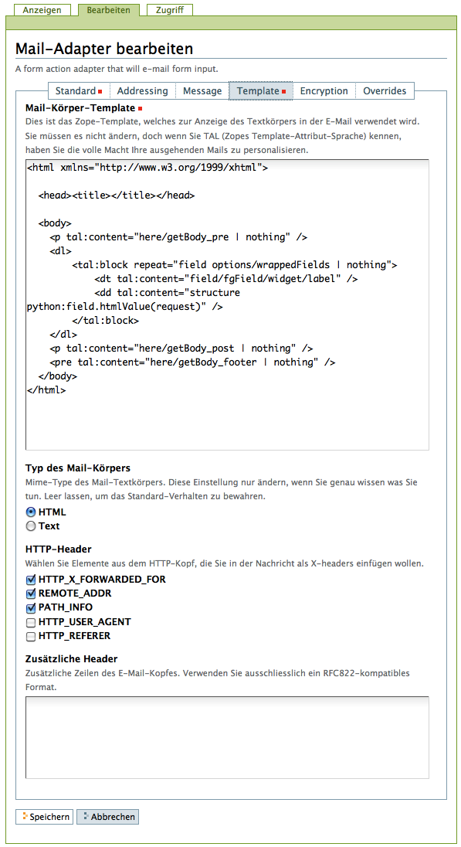461x847 pixels.
Task: Switch to the Zugriff tab
Action: (x=170, y=10)
